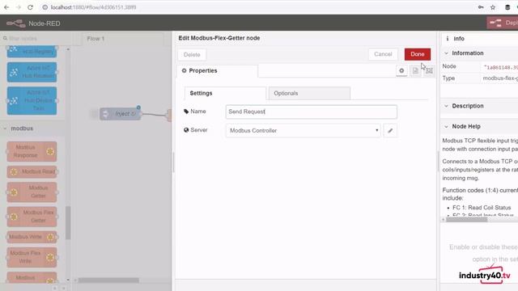Click the red Done button

418,54
